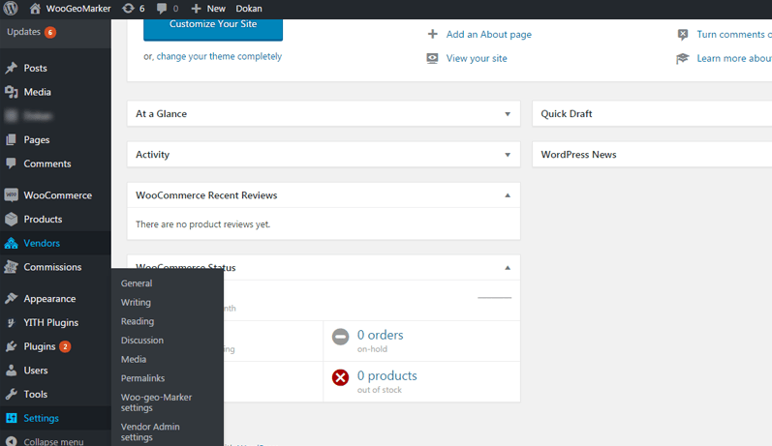Click the out of stock red X icon
The width and height of the screenshot is (772, 446).
pyautogui.click(x=340, y=377)
